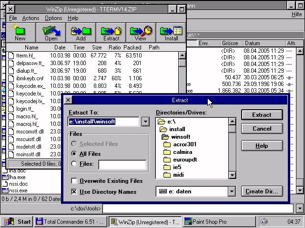Image resolution: width=305 pixels, height=228 pixels.
Task: Click the Cancel button
Action: [x=262, y=129]
